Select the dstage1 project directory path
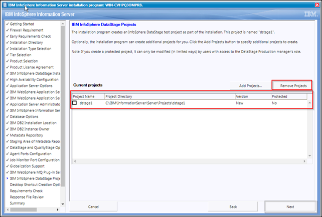322x217 pixels. click(145, 103)
